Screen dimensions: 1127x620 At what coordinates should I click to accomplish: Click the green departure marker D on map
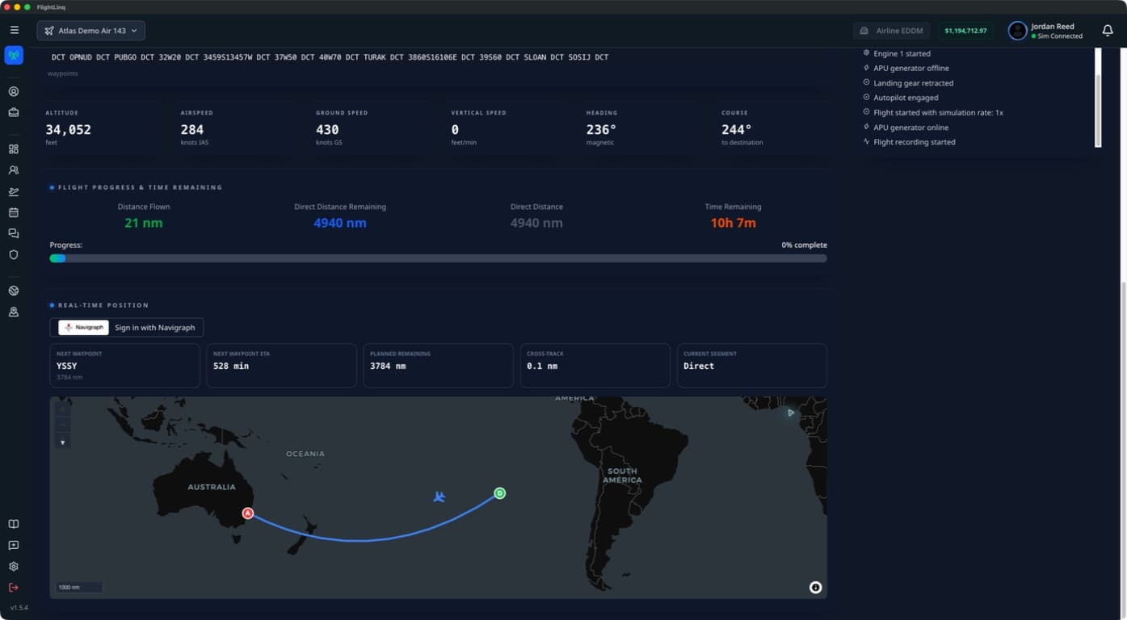pos(499,493)
